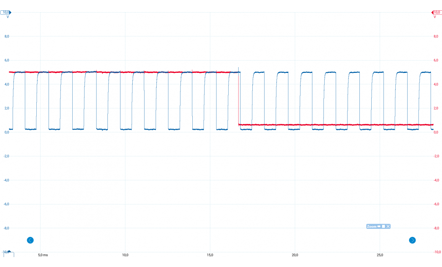Click the 25,0 time axis label

(x=380, y=255)
